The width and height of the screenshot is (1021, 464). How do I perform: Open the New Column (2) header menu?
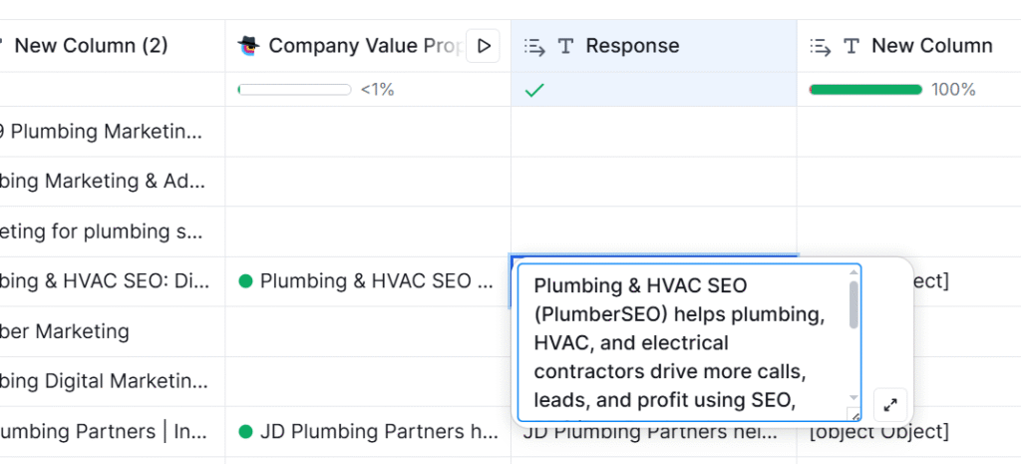91,46
